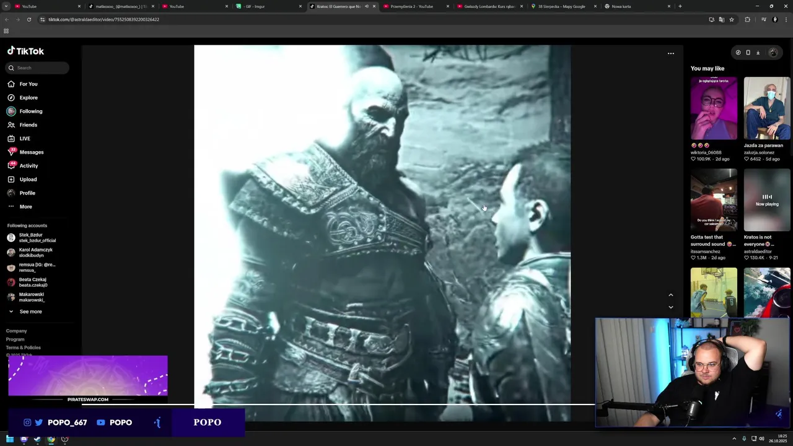
Task: Open the Now playing Kratos thumbnail
Action: click(x=767, y=200)
